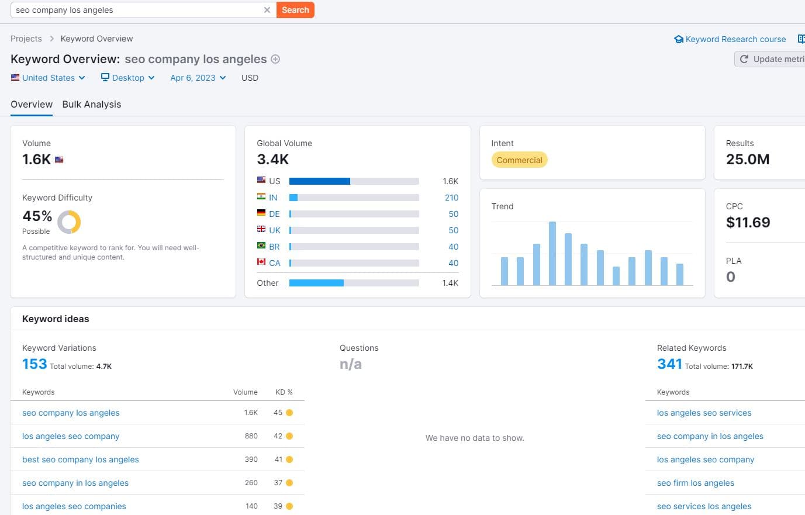Click the Germany flag in Global Volume
This screenshot has width=805, height=515.
click(x=261, y=213)
